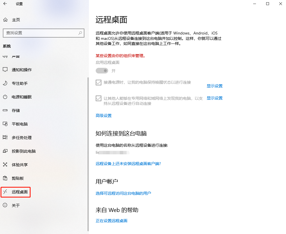Check 让其他人能够在专用网络 discovery checkbox
The height and width of the screenshot is (234, 286).
(99, 99)
